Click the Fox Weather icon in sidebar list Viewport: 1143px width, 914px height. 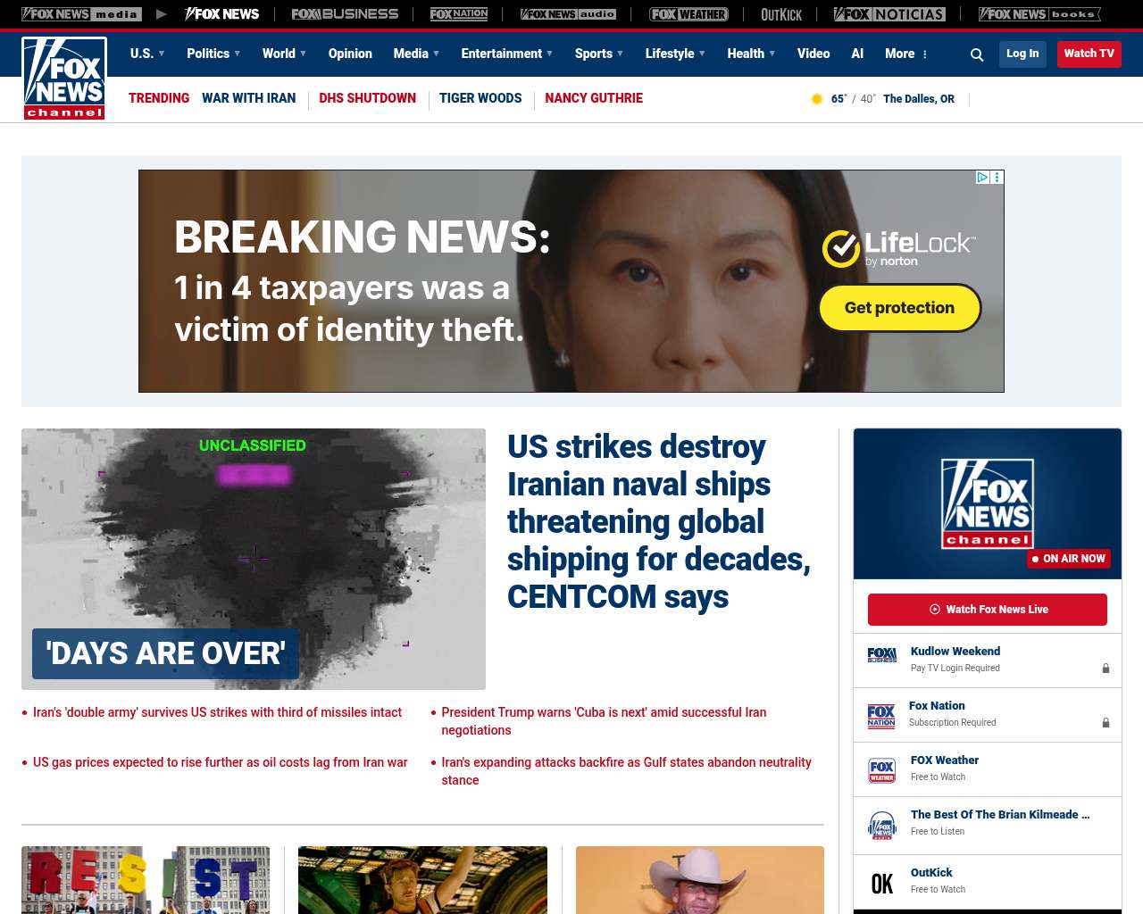(882, 770)
